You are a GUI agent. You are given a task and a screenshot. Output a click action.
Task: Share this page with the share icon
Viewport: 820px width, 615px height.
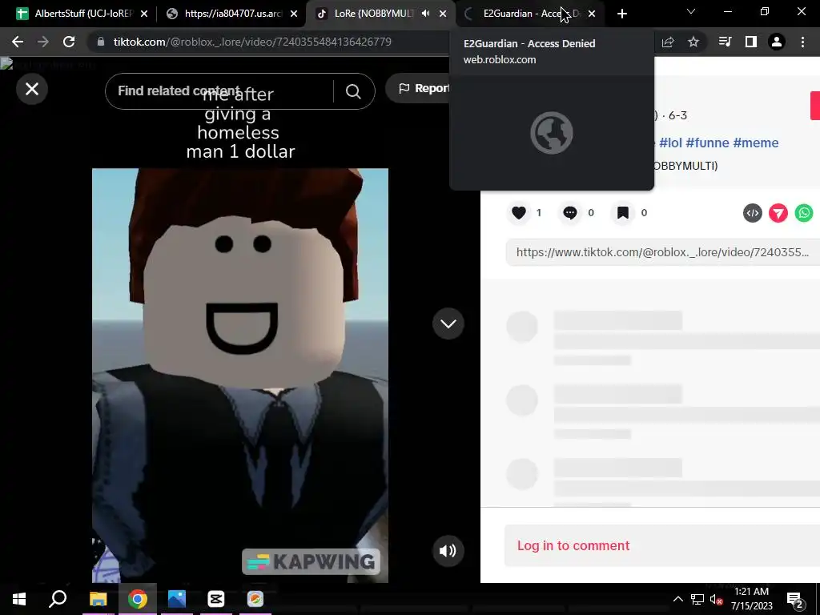pyautogui.click(x=668, y=42)
